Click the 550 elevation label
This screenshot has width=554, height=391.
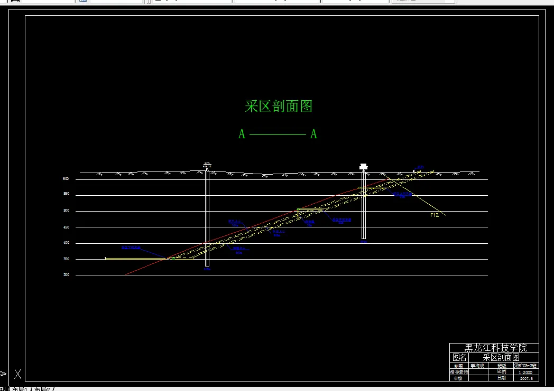tap(66, 194)
